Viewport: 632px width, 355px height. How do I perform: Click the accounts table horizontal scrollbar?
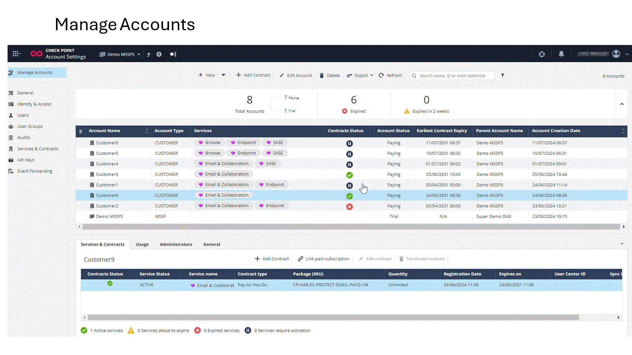pyautogui.click(x=351, y=227)
